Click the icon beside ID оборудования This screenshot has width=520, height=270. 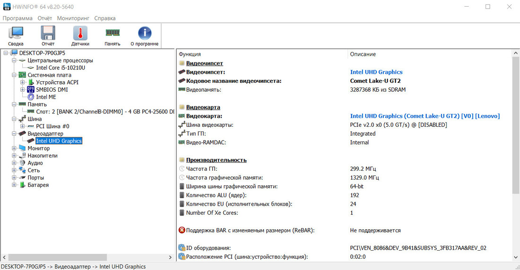pyautogui.click(x=182, y=247)
